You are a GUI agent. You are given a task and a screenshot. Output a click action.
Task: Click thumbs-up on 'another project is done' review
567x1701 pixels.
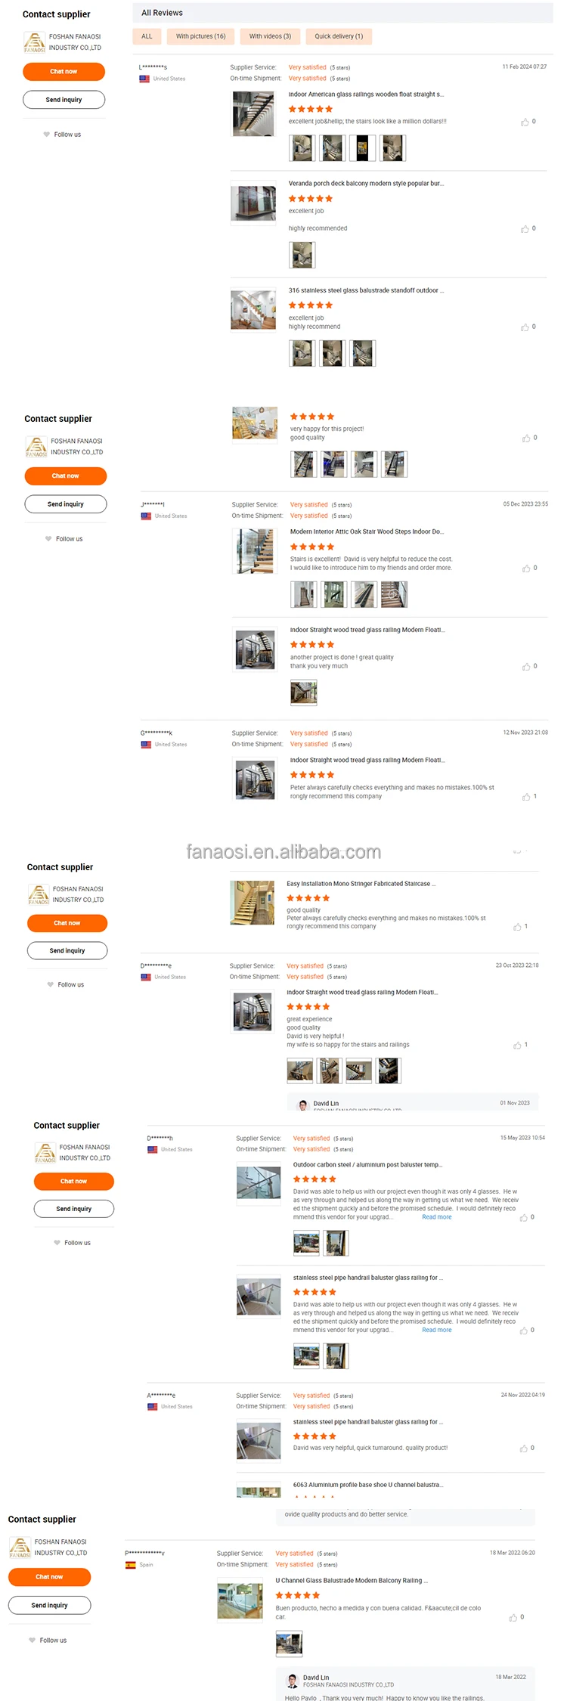click(526, 667)
